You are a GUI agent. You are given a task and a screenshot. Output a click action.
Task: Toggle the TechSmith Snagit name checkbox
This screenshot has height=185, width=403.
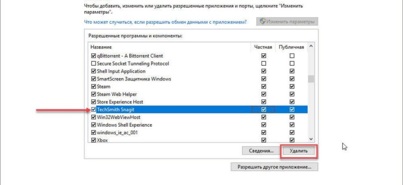point(94,110)
